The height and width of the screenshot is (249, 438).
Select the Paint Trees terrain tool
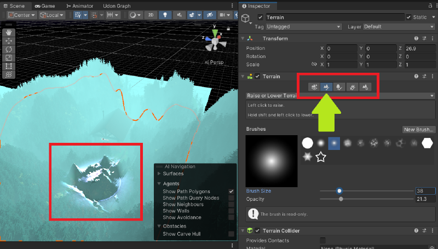339,86
